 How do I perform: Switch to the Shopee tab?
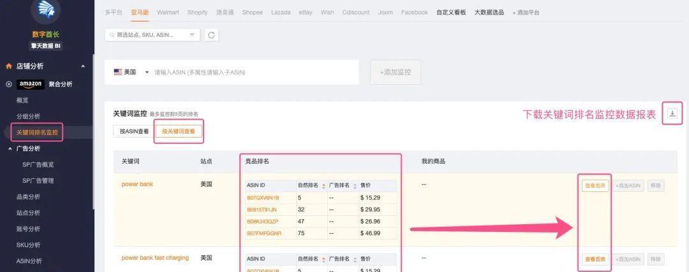tap(253, 12)
